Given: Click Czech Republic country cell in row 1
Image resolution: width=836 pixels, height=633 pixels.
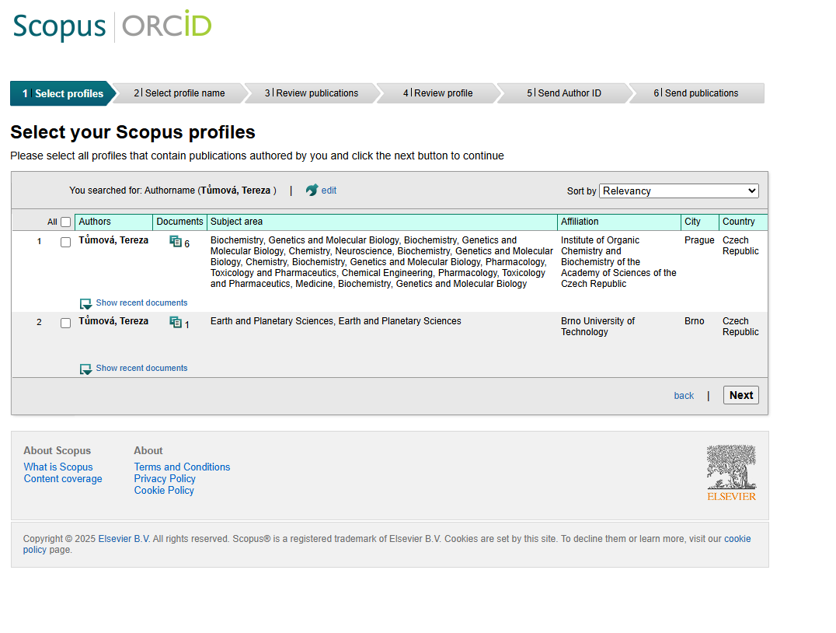Looking at the screenshot, I should [740, 246].
